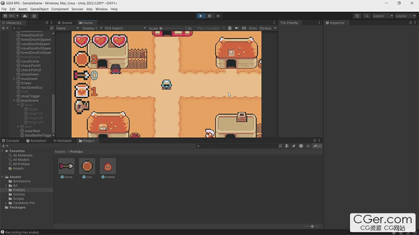
Task: Open the Tile Palette three-dot menu
Action: [x=319, y=23]
